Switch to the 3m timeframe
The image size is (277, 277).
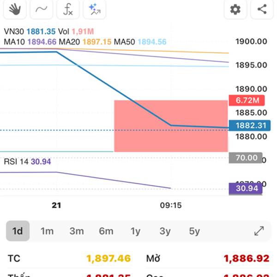tap(77, 231)
